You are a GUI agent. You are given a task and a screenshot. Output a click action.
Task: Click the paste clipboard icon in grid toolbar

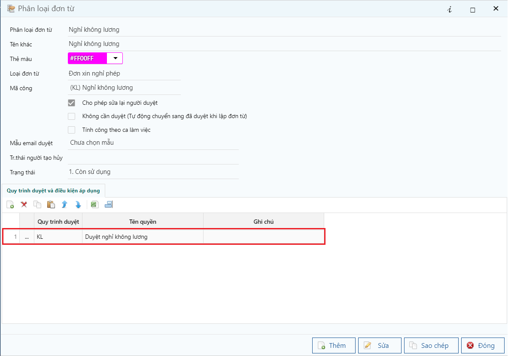pyautogui.click(x=51, y=205)
